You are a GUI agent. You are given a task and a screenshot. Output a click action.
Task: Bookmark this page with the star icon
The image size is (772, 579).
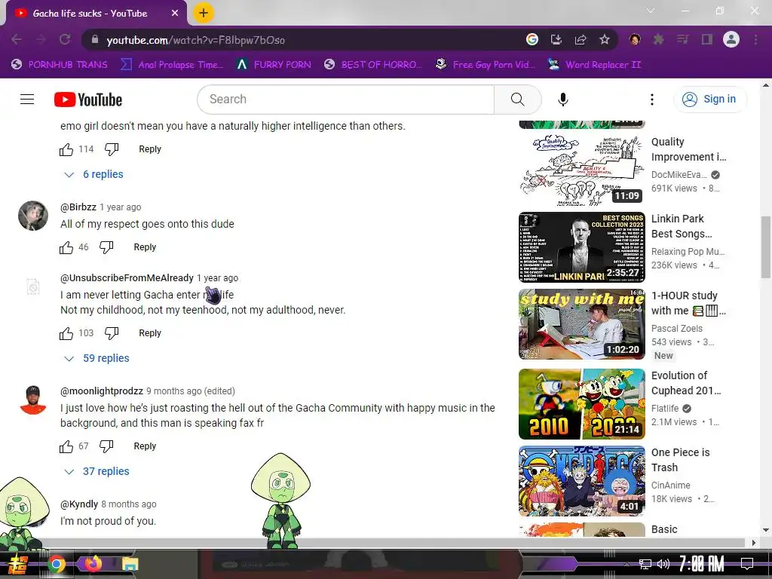click(605, 39)
